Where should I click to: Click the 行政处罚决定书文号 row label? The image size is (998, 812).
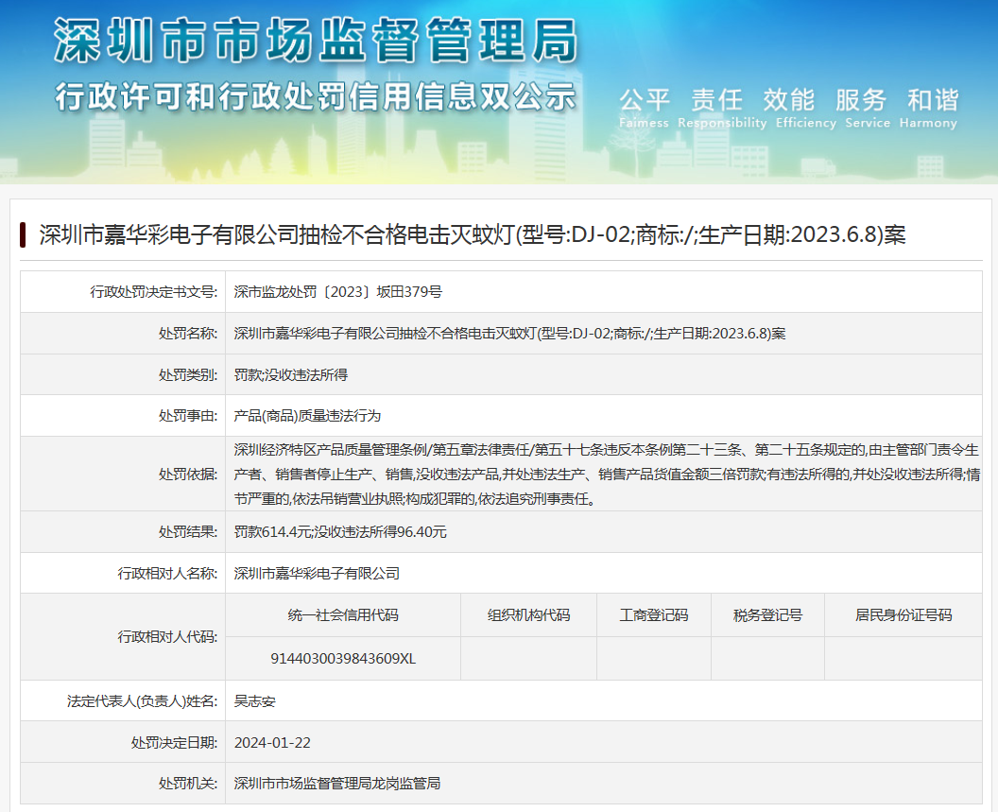click(153, 292)
